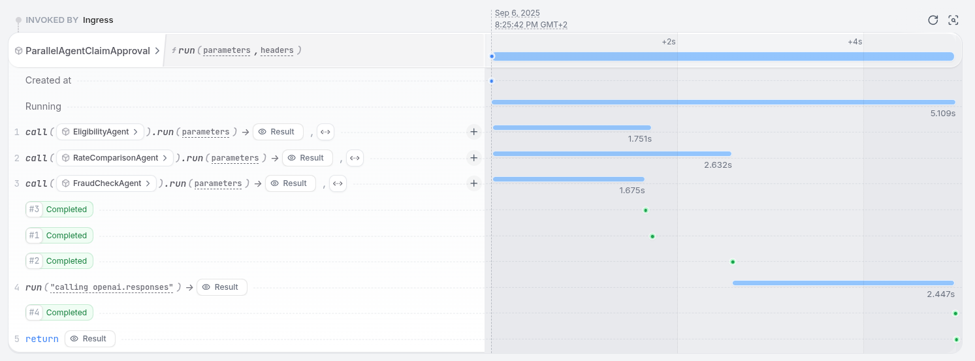975x361 pixels.
Task: Click the EligibilityAgent cube icon
Action: [x=66, y=132]
